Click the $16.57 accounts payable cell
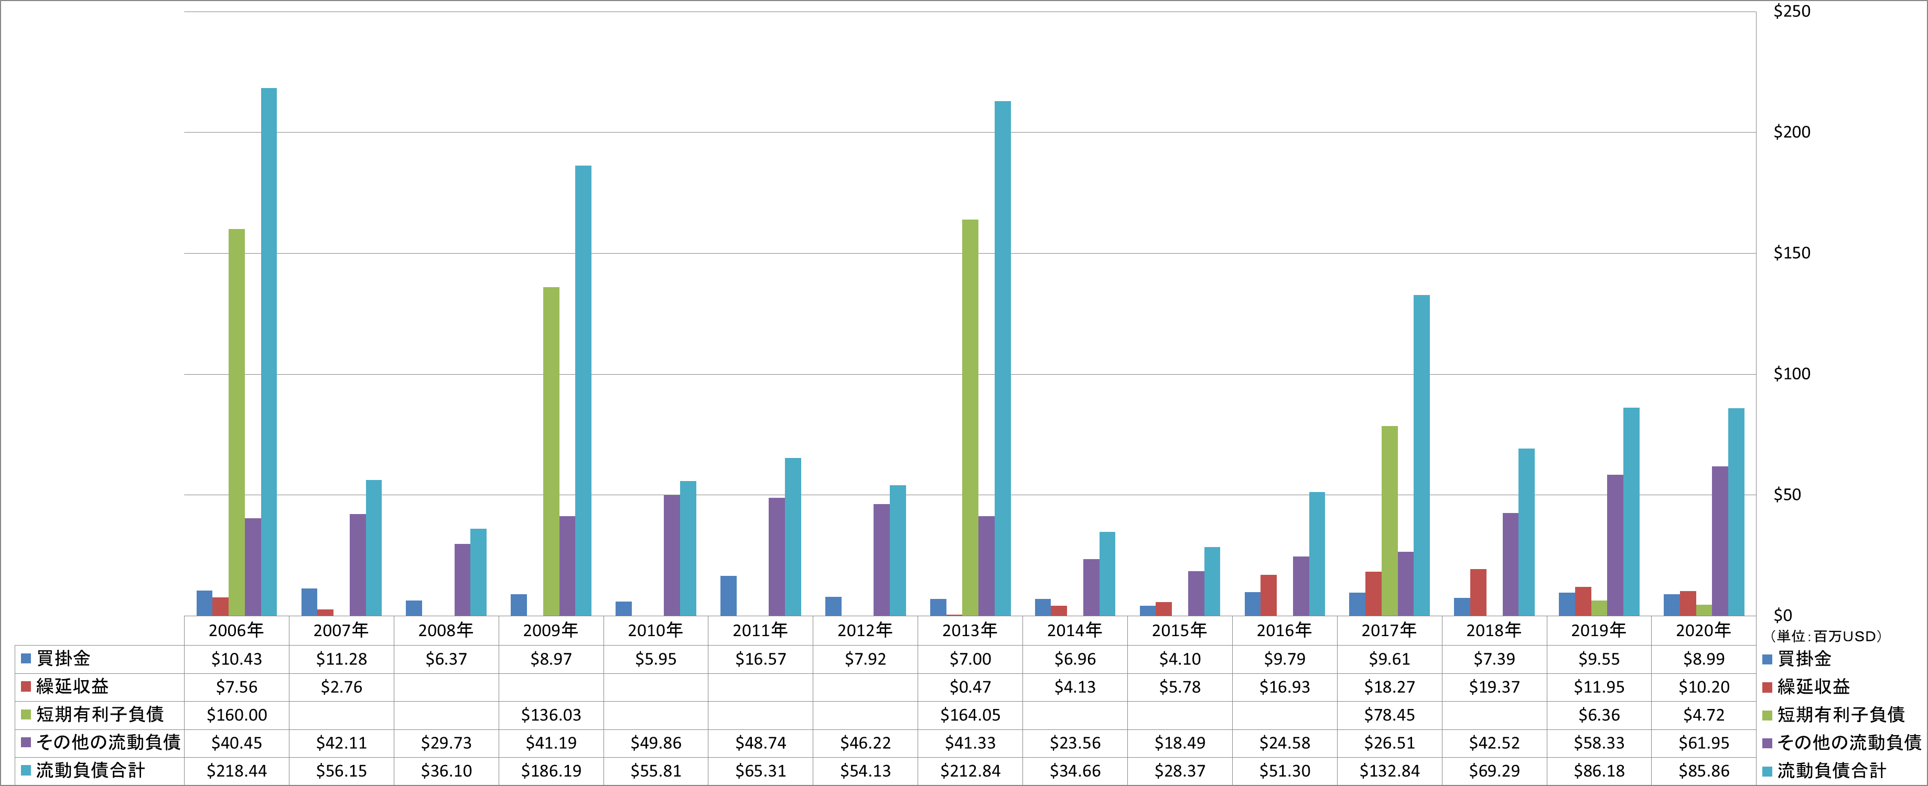The width and height of the screenshot is (1928, 786). [760, 659]
